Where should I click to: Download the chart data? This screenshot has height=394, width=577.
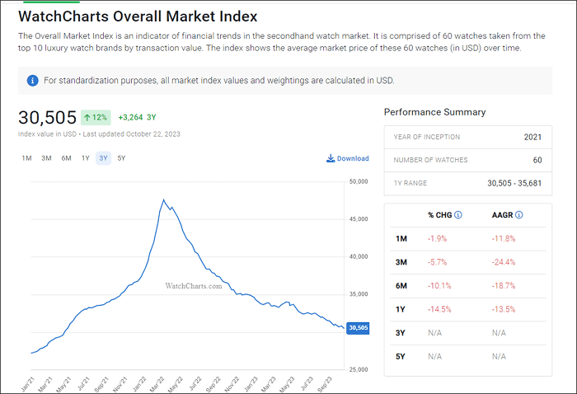tap(348, 158)
